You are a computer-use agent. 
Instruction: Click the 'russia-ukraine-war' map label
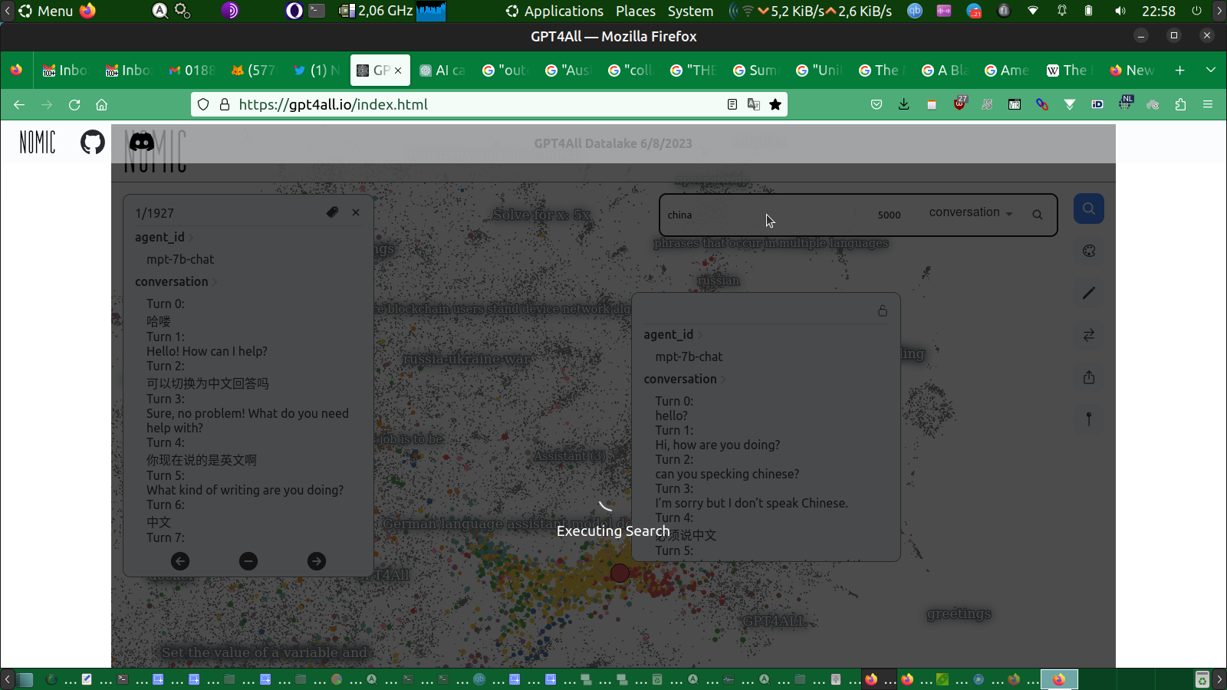[x=466, y=359]
